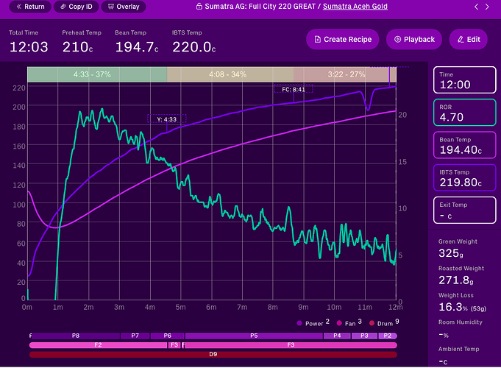
Task: Click the Y: 4:33 yellowing marker
Action: click(166, 118)
